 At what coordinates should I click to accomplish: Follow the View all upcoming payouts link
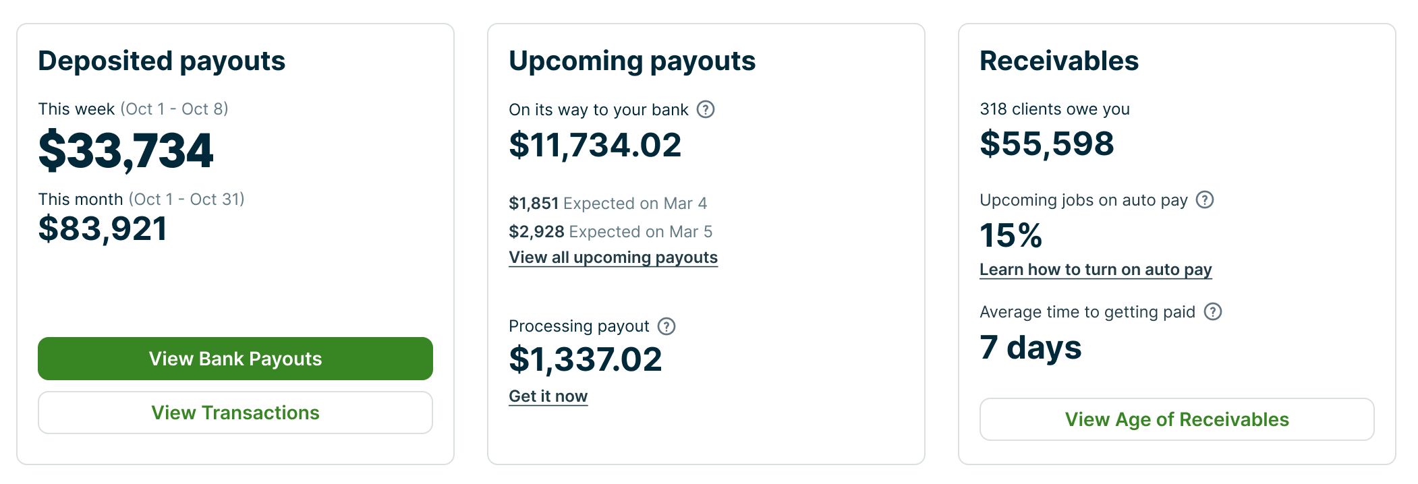pyautogui.click(x=613, y=258)
